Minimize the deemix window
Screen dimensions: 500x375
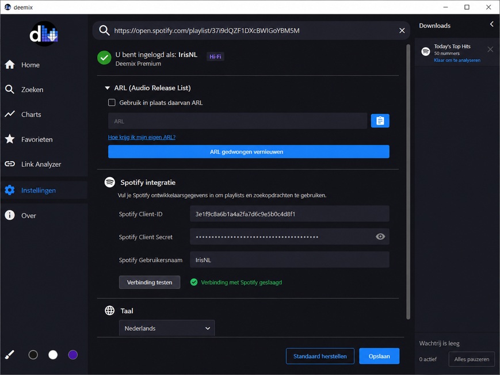pos(445,7)
